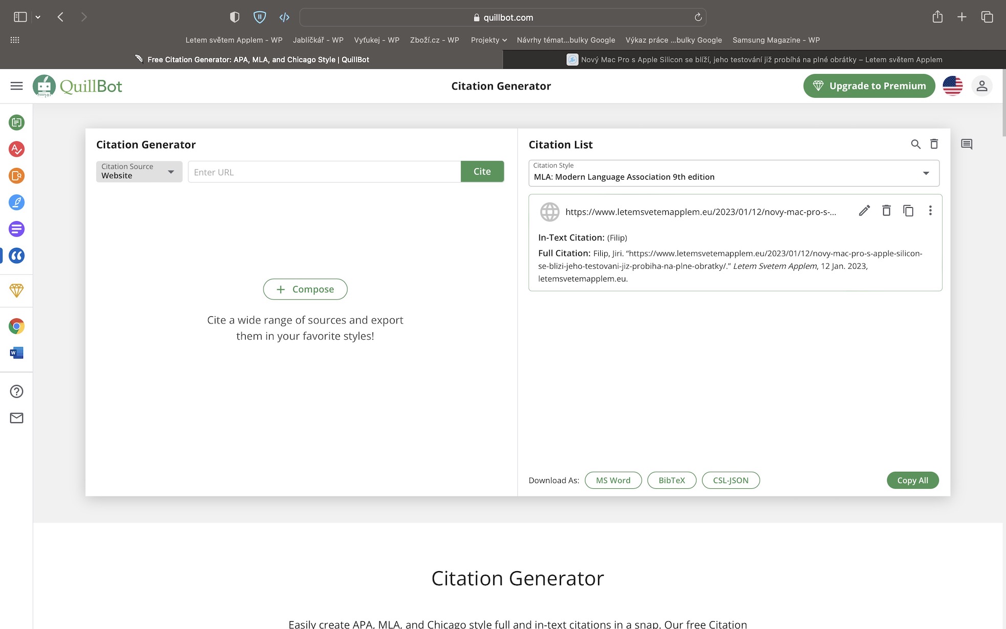Click the green Cite button
Screen dimensions: 1006x629
point(482,171)
